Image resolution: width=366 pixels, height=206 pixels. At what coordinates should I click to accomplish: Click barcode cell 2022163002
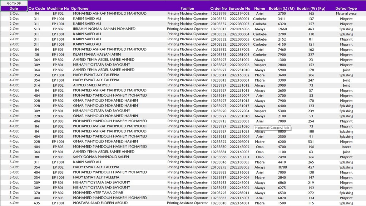[x=239, y=75]
